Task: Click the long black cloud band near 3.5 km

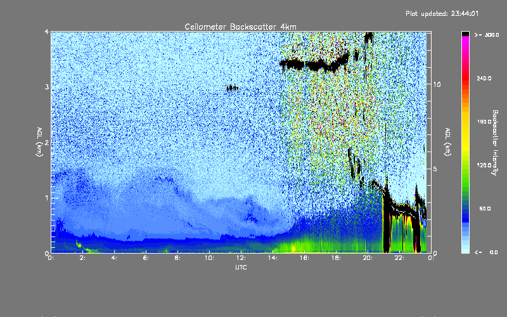Action: (314, 63)
